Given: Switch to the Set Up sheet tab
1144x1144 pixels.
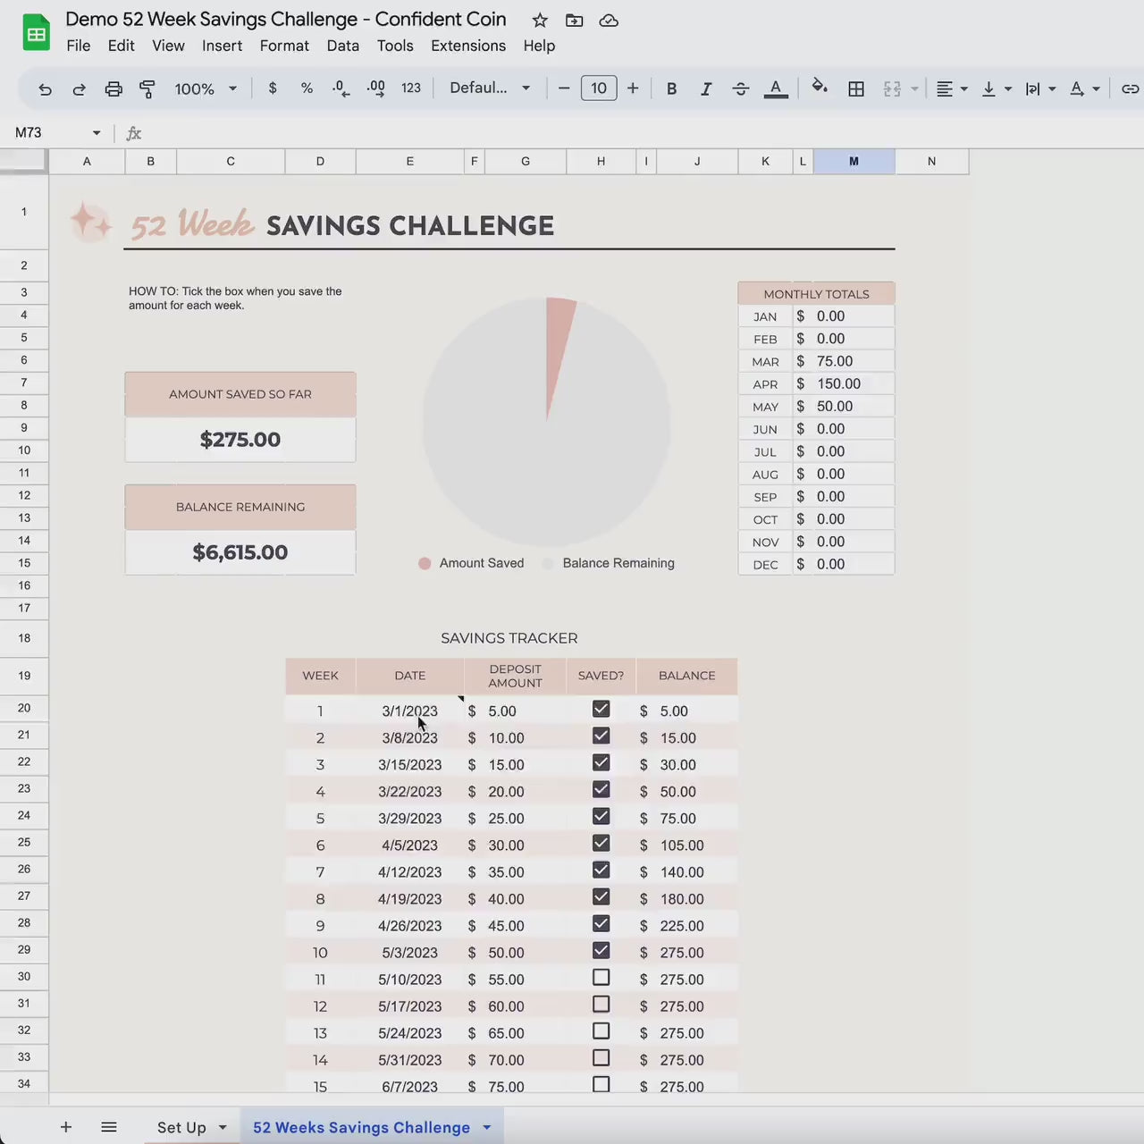Looking at the screenshot, I should (181, 1127).
